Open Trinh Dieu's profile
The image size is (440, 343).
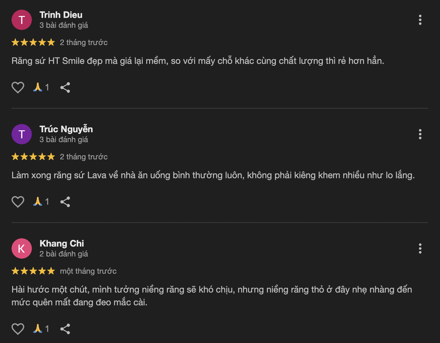[x=61, y=15]
